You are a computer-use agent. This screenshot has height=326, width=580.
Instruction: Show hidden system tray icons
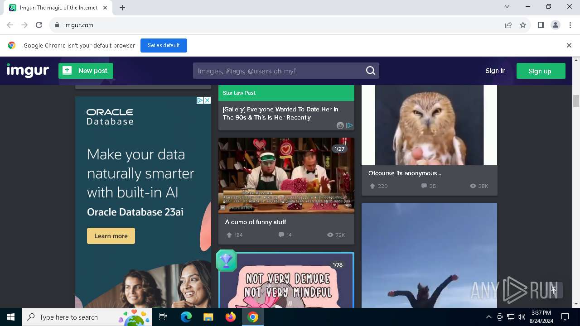pos(488,317)
